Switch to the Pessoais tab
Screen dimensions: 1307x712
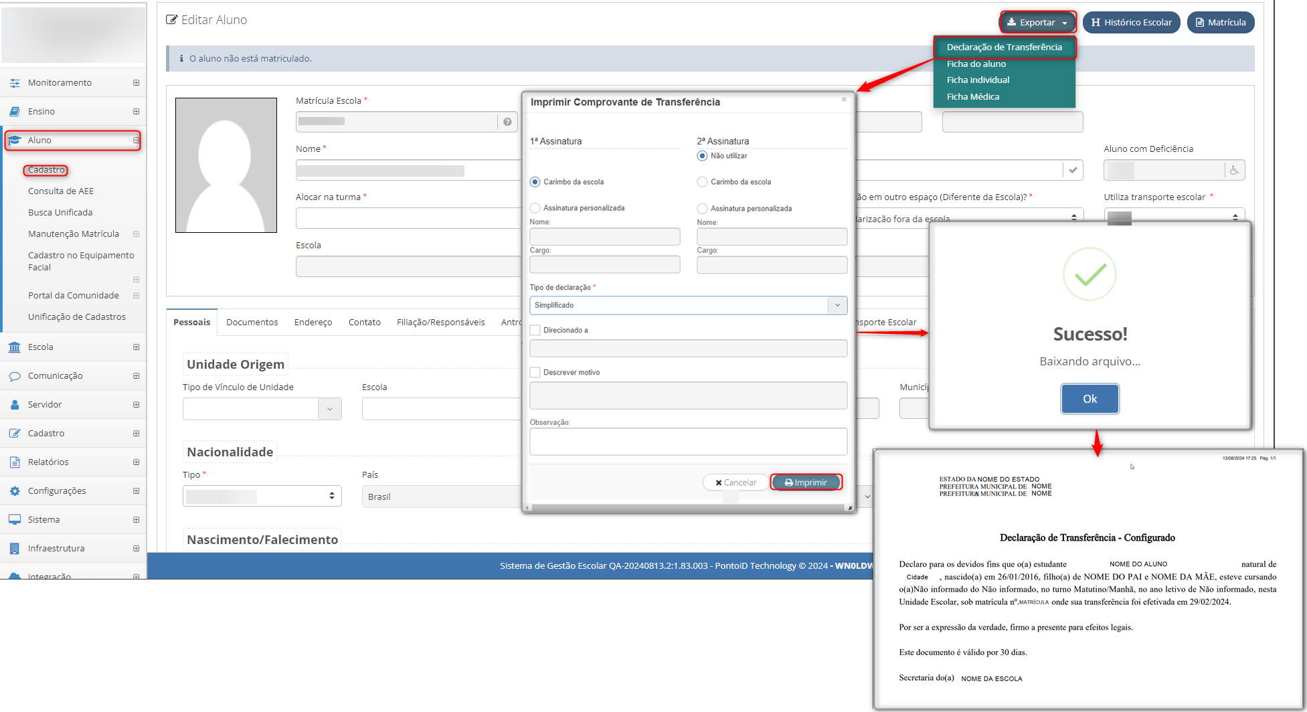coord(192,323)
